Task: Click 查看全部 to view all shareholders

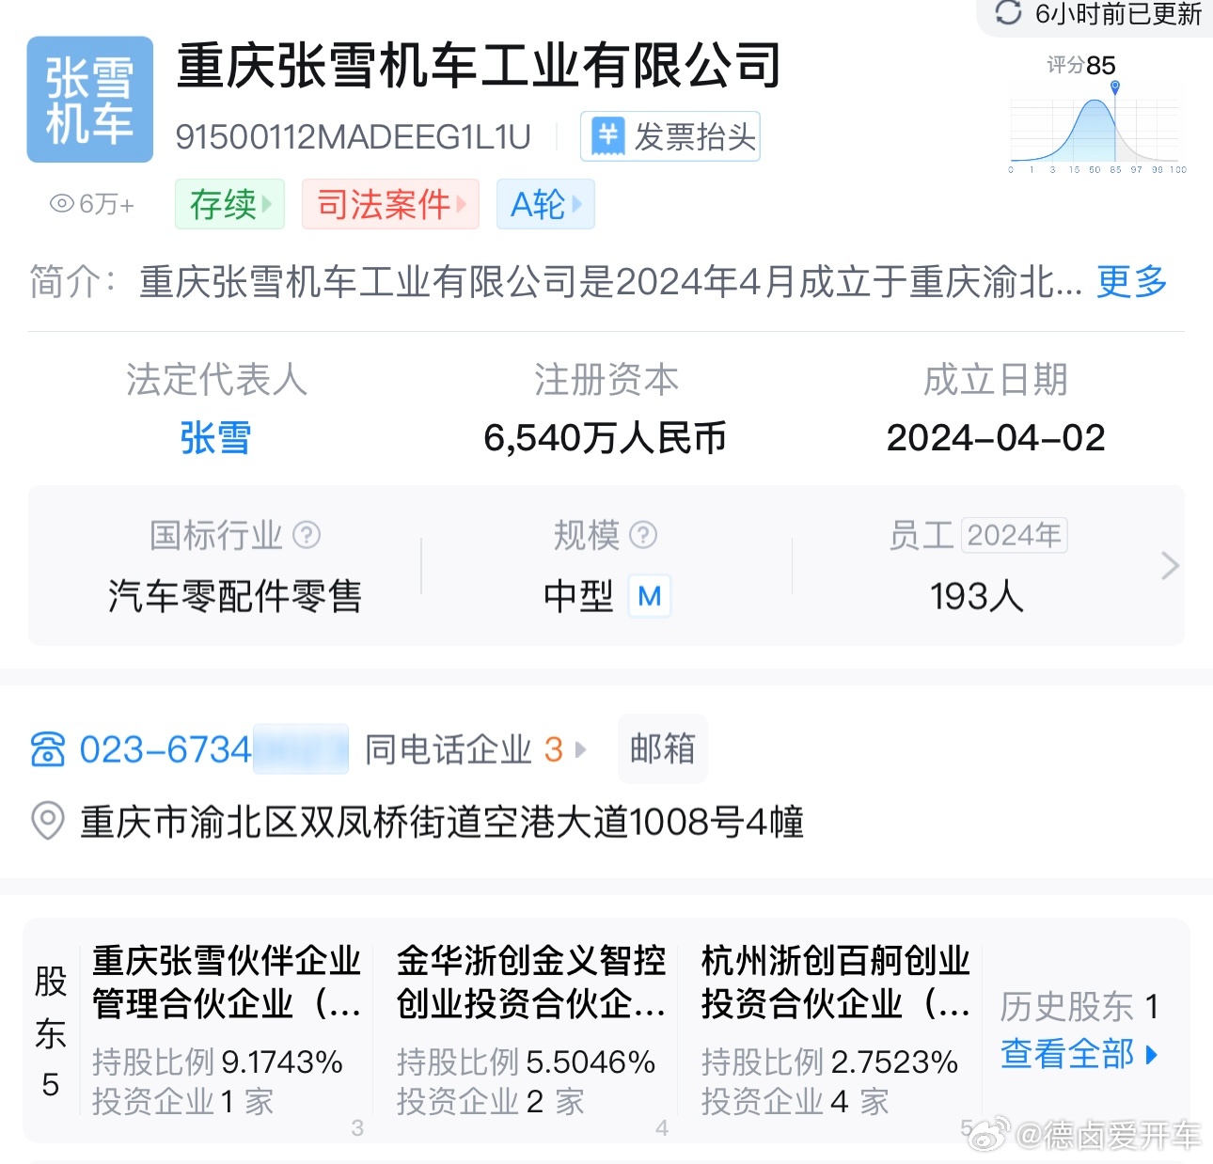Action: [1067, 1055]
